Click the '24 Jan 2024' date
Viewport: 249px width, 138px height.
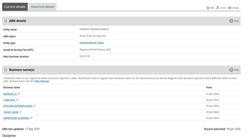point(212,106)
